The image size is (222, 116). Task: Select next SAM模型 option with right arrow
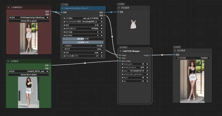click(103, 18)
